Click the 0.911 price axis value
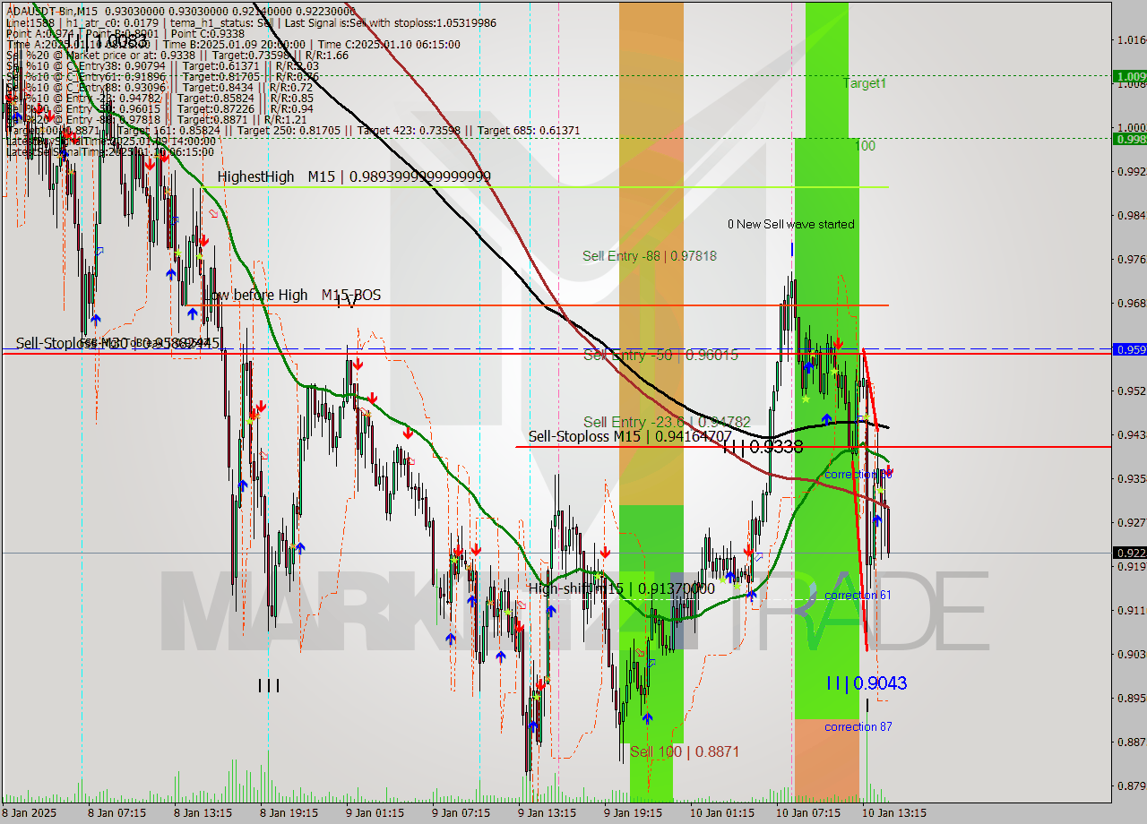This screenshot has width=1147, height=824. pyautogui.click(x=1132, y=610)
